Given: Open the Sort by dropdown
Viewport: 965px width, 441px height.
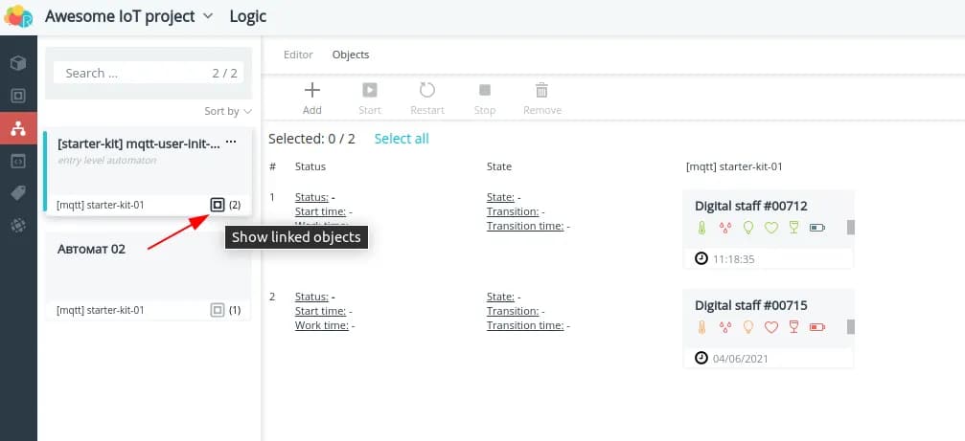Looking at the screenshot, I should (228, 111).
